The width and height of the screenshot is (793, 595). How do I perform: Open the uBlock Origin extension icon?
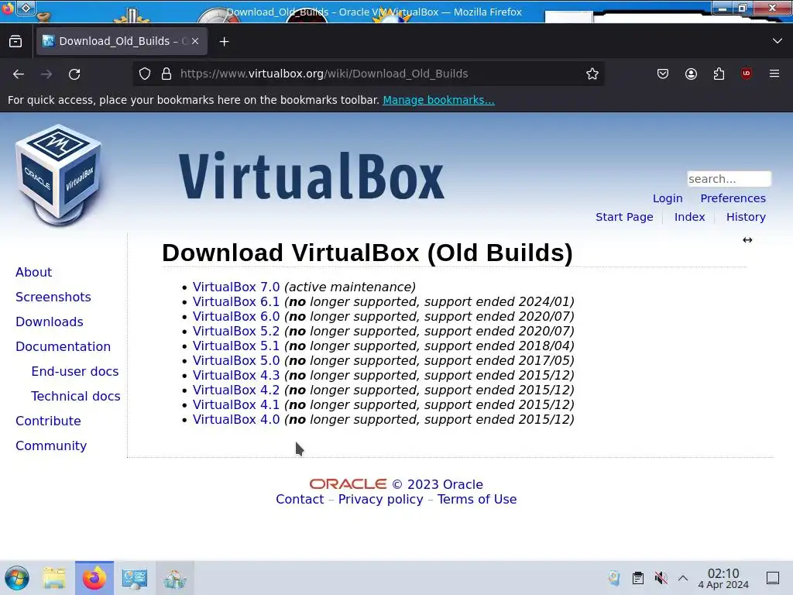[x=747, y=74]
